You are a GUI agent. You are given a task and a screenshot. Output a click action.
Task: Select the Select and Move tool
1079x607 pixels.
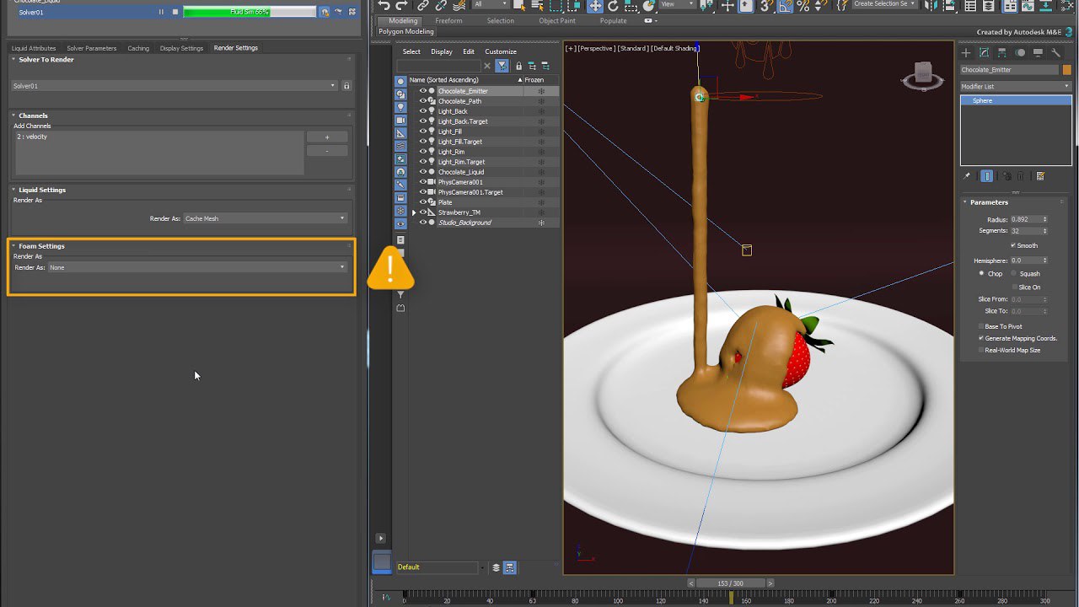pos(595,5)
